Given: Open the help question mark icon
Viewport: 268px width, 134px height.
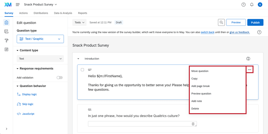Looking at the screenshot, I should pos(243,5).
